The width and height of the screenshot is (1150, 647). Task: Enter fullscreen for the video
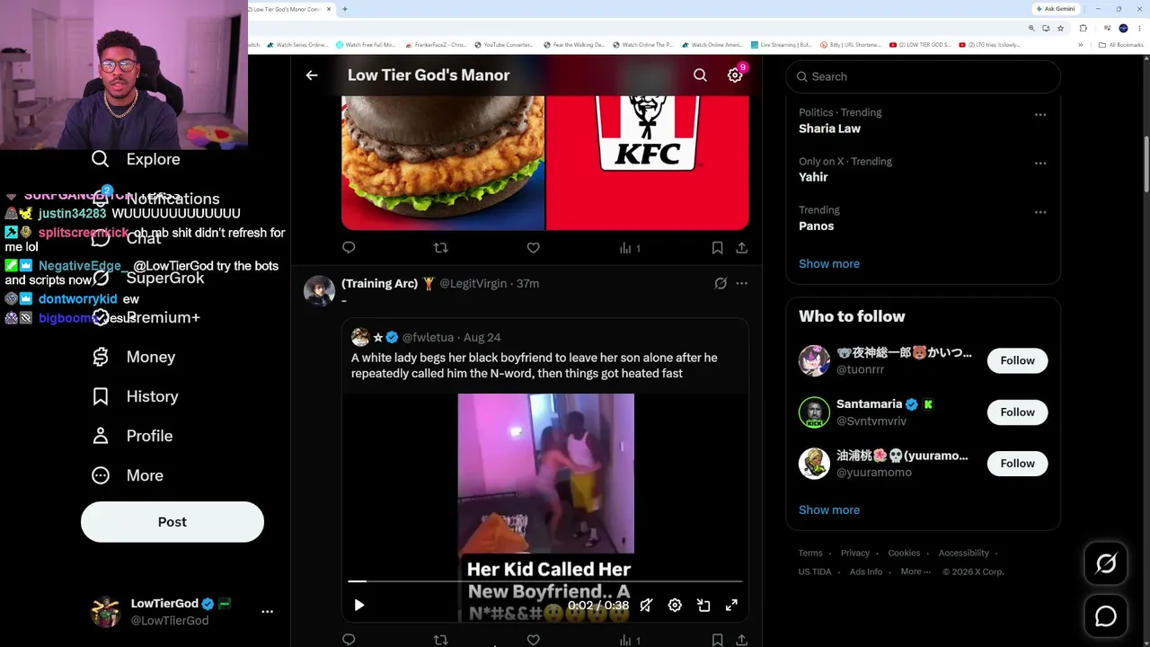(731, 606)
